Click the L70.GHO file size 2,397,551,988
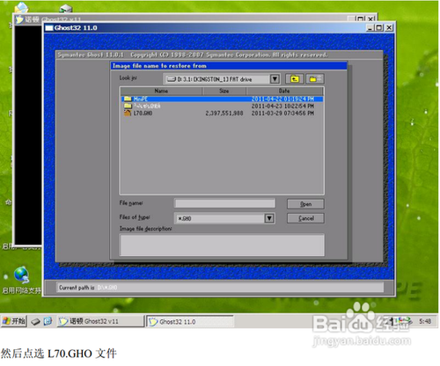Viewport: 440px width, 366px height. pos(224,113)
